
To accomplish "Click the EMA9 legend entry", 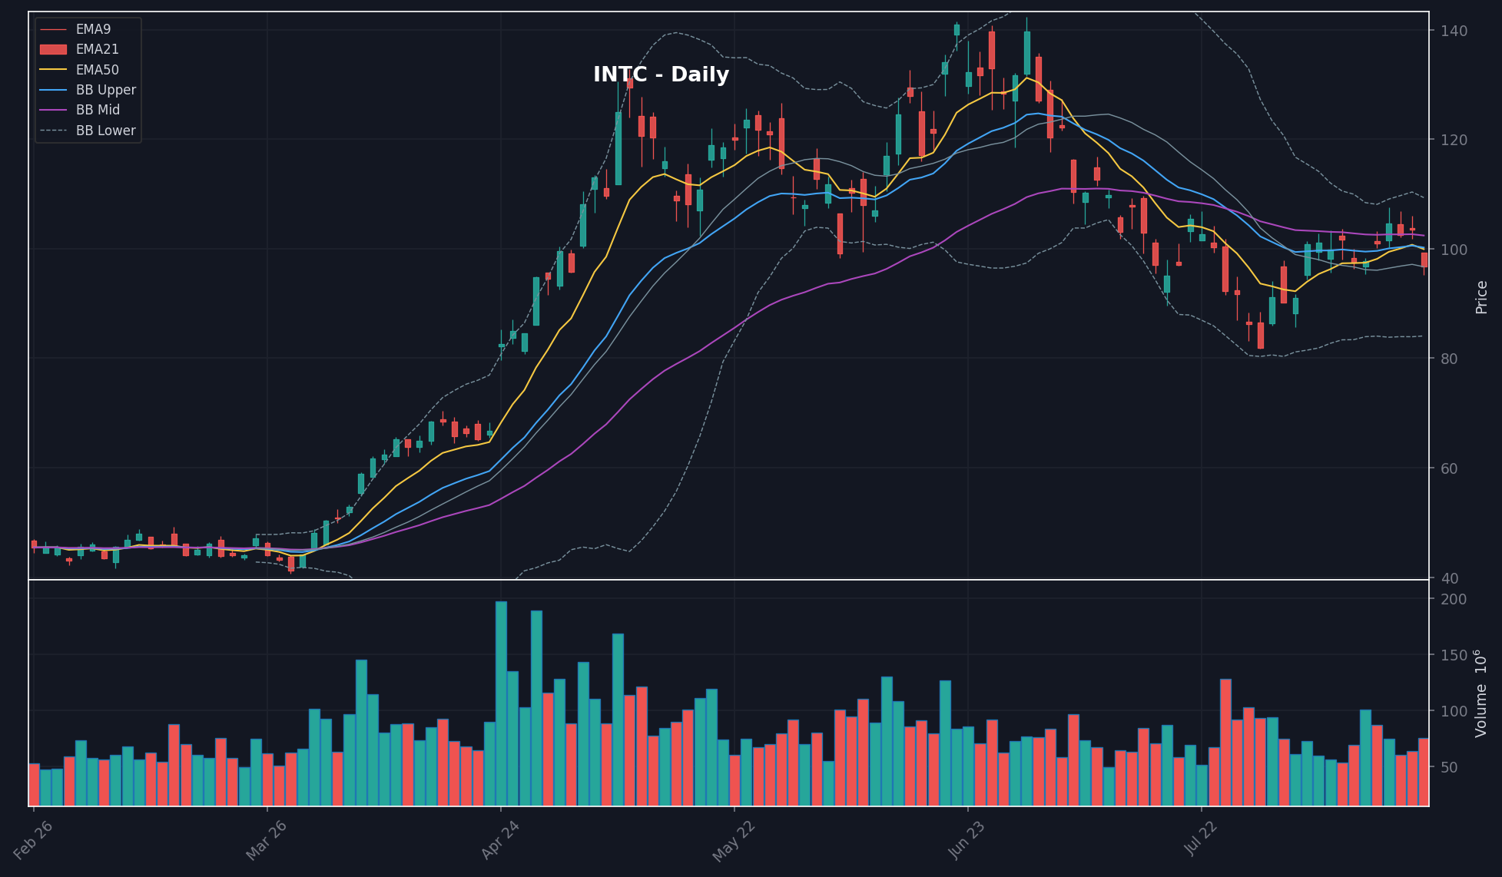I will (x=75, y=29).
